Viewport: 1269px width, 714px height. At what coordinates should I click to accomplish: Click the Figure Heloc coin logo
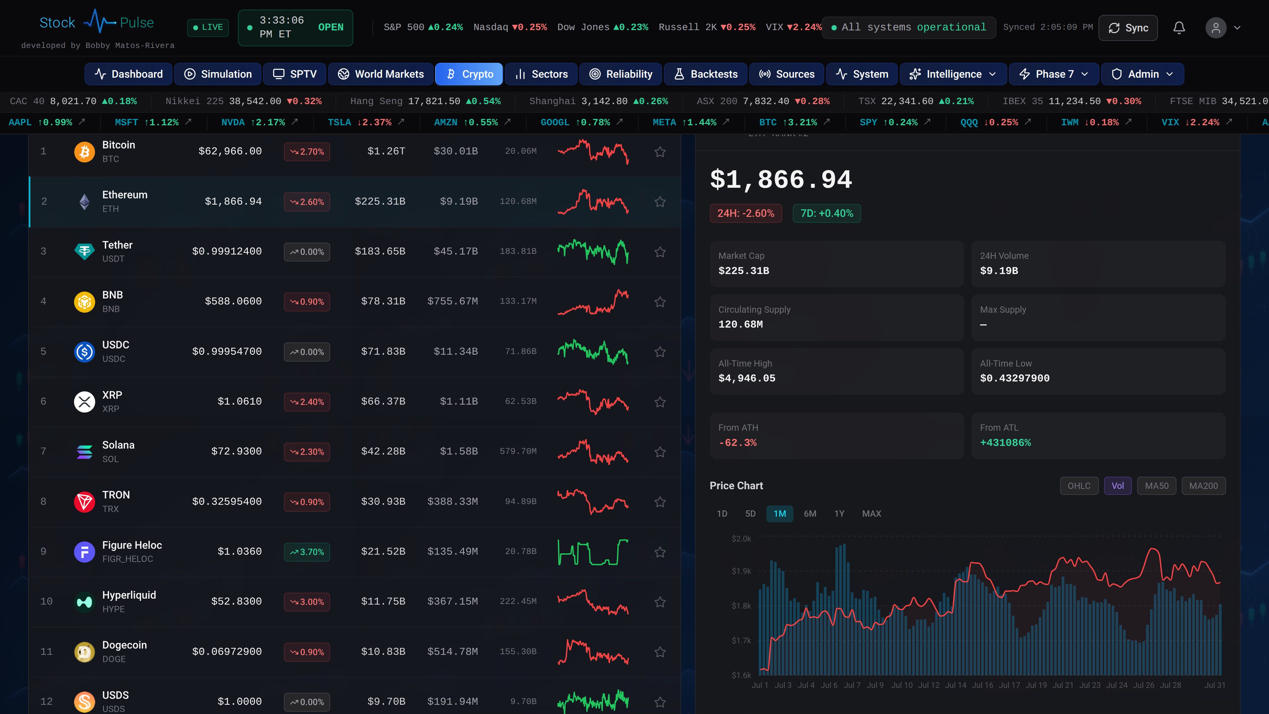click(x=84, y=552)
